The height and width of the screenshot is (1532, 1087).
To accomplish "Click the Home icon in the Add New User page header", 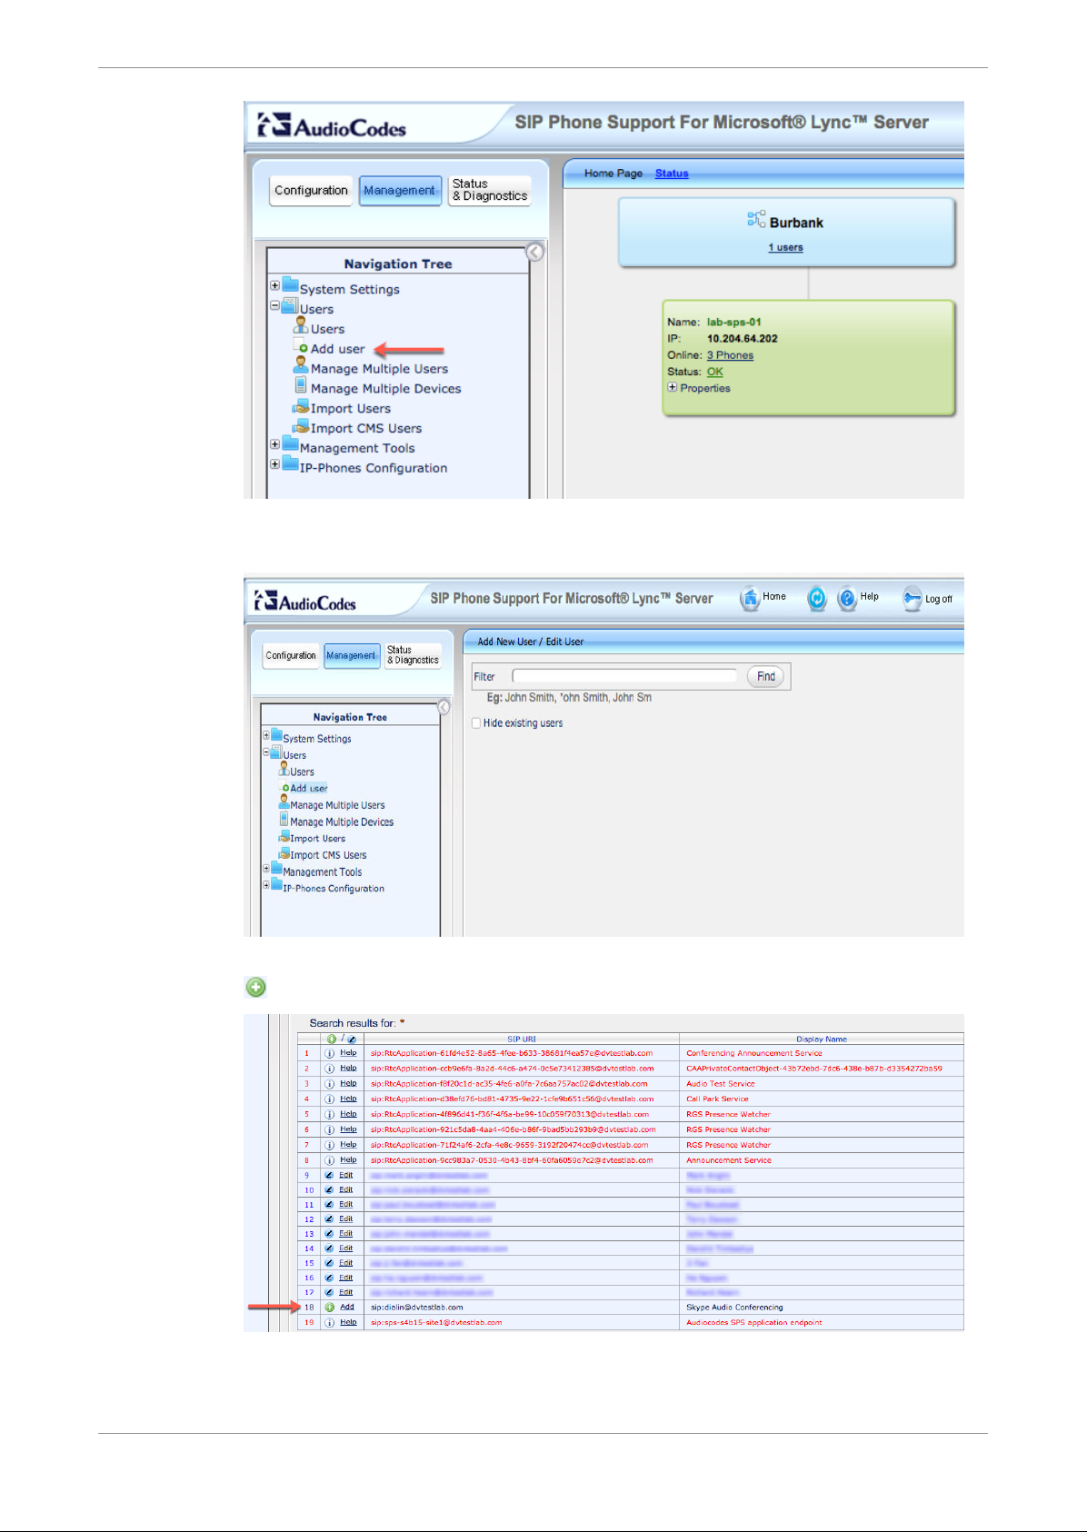I will pyautogui.click(x=750, y=598).
